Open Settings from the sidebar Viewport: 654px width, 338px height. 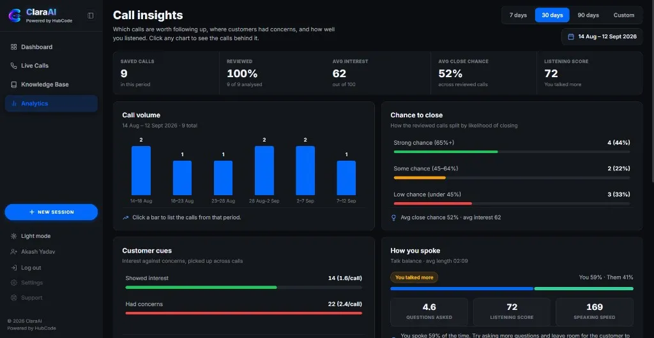coord(51,283)
